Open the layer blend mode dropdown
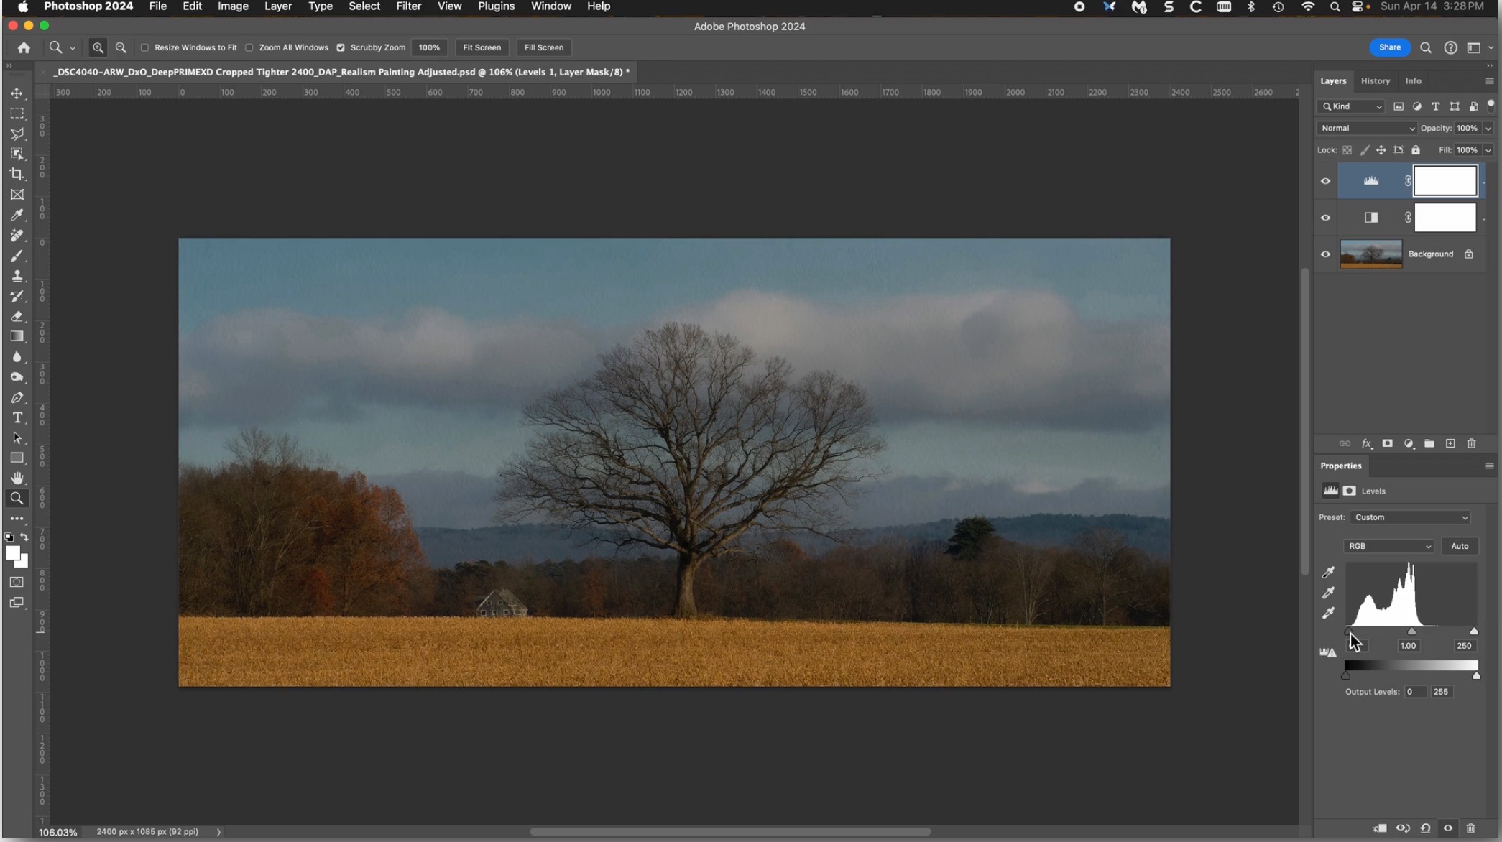The image size is (1502, 842). 1364,128
